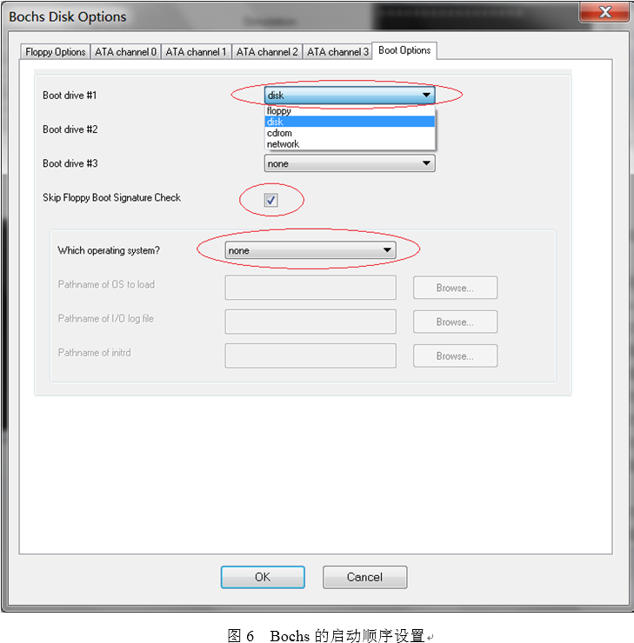The height and width of the screenshot is (643, 634).
Task: Select the ATA channel 2 tab
Action: (267, 51)
